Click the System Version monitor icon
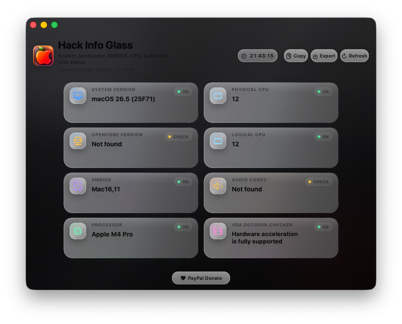Viewport: 402px width, 324px height. click(x=78, y=96)
